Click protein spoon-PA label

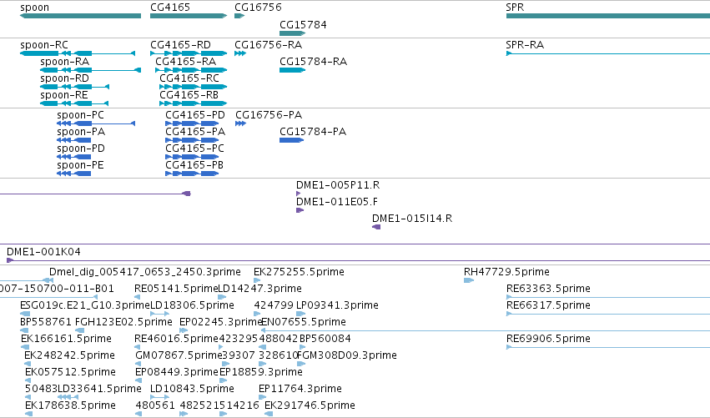pos(81,132)
